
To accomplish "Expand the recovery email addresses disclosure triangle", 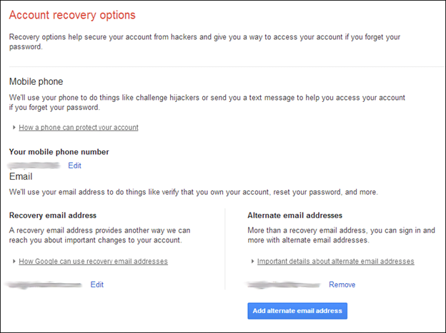I will tap(14, 261).
